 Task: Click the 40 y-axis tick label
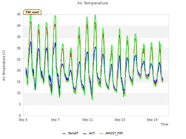pyautogui.click(x=19, y=26)
